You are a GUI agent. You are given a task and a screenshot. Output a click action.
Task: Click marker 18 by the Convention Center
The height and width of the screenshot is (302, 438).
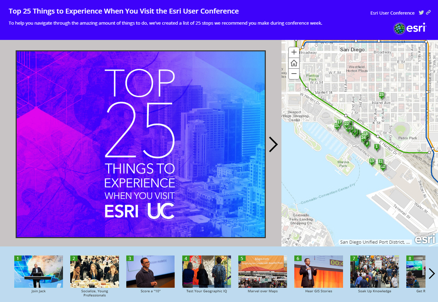(365, 133)
